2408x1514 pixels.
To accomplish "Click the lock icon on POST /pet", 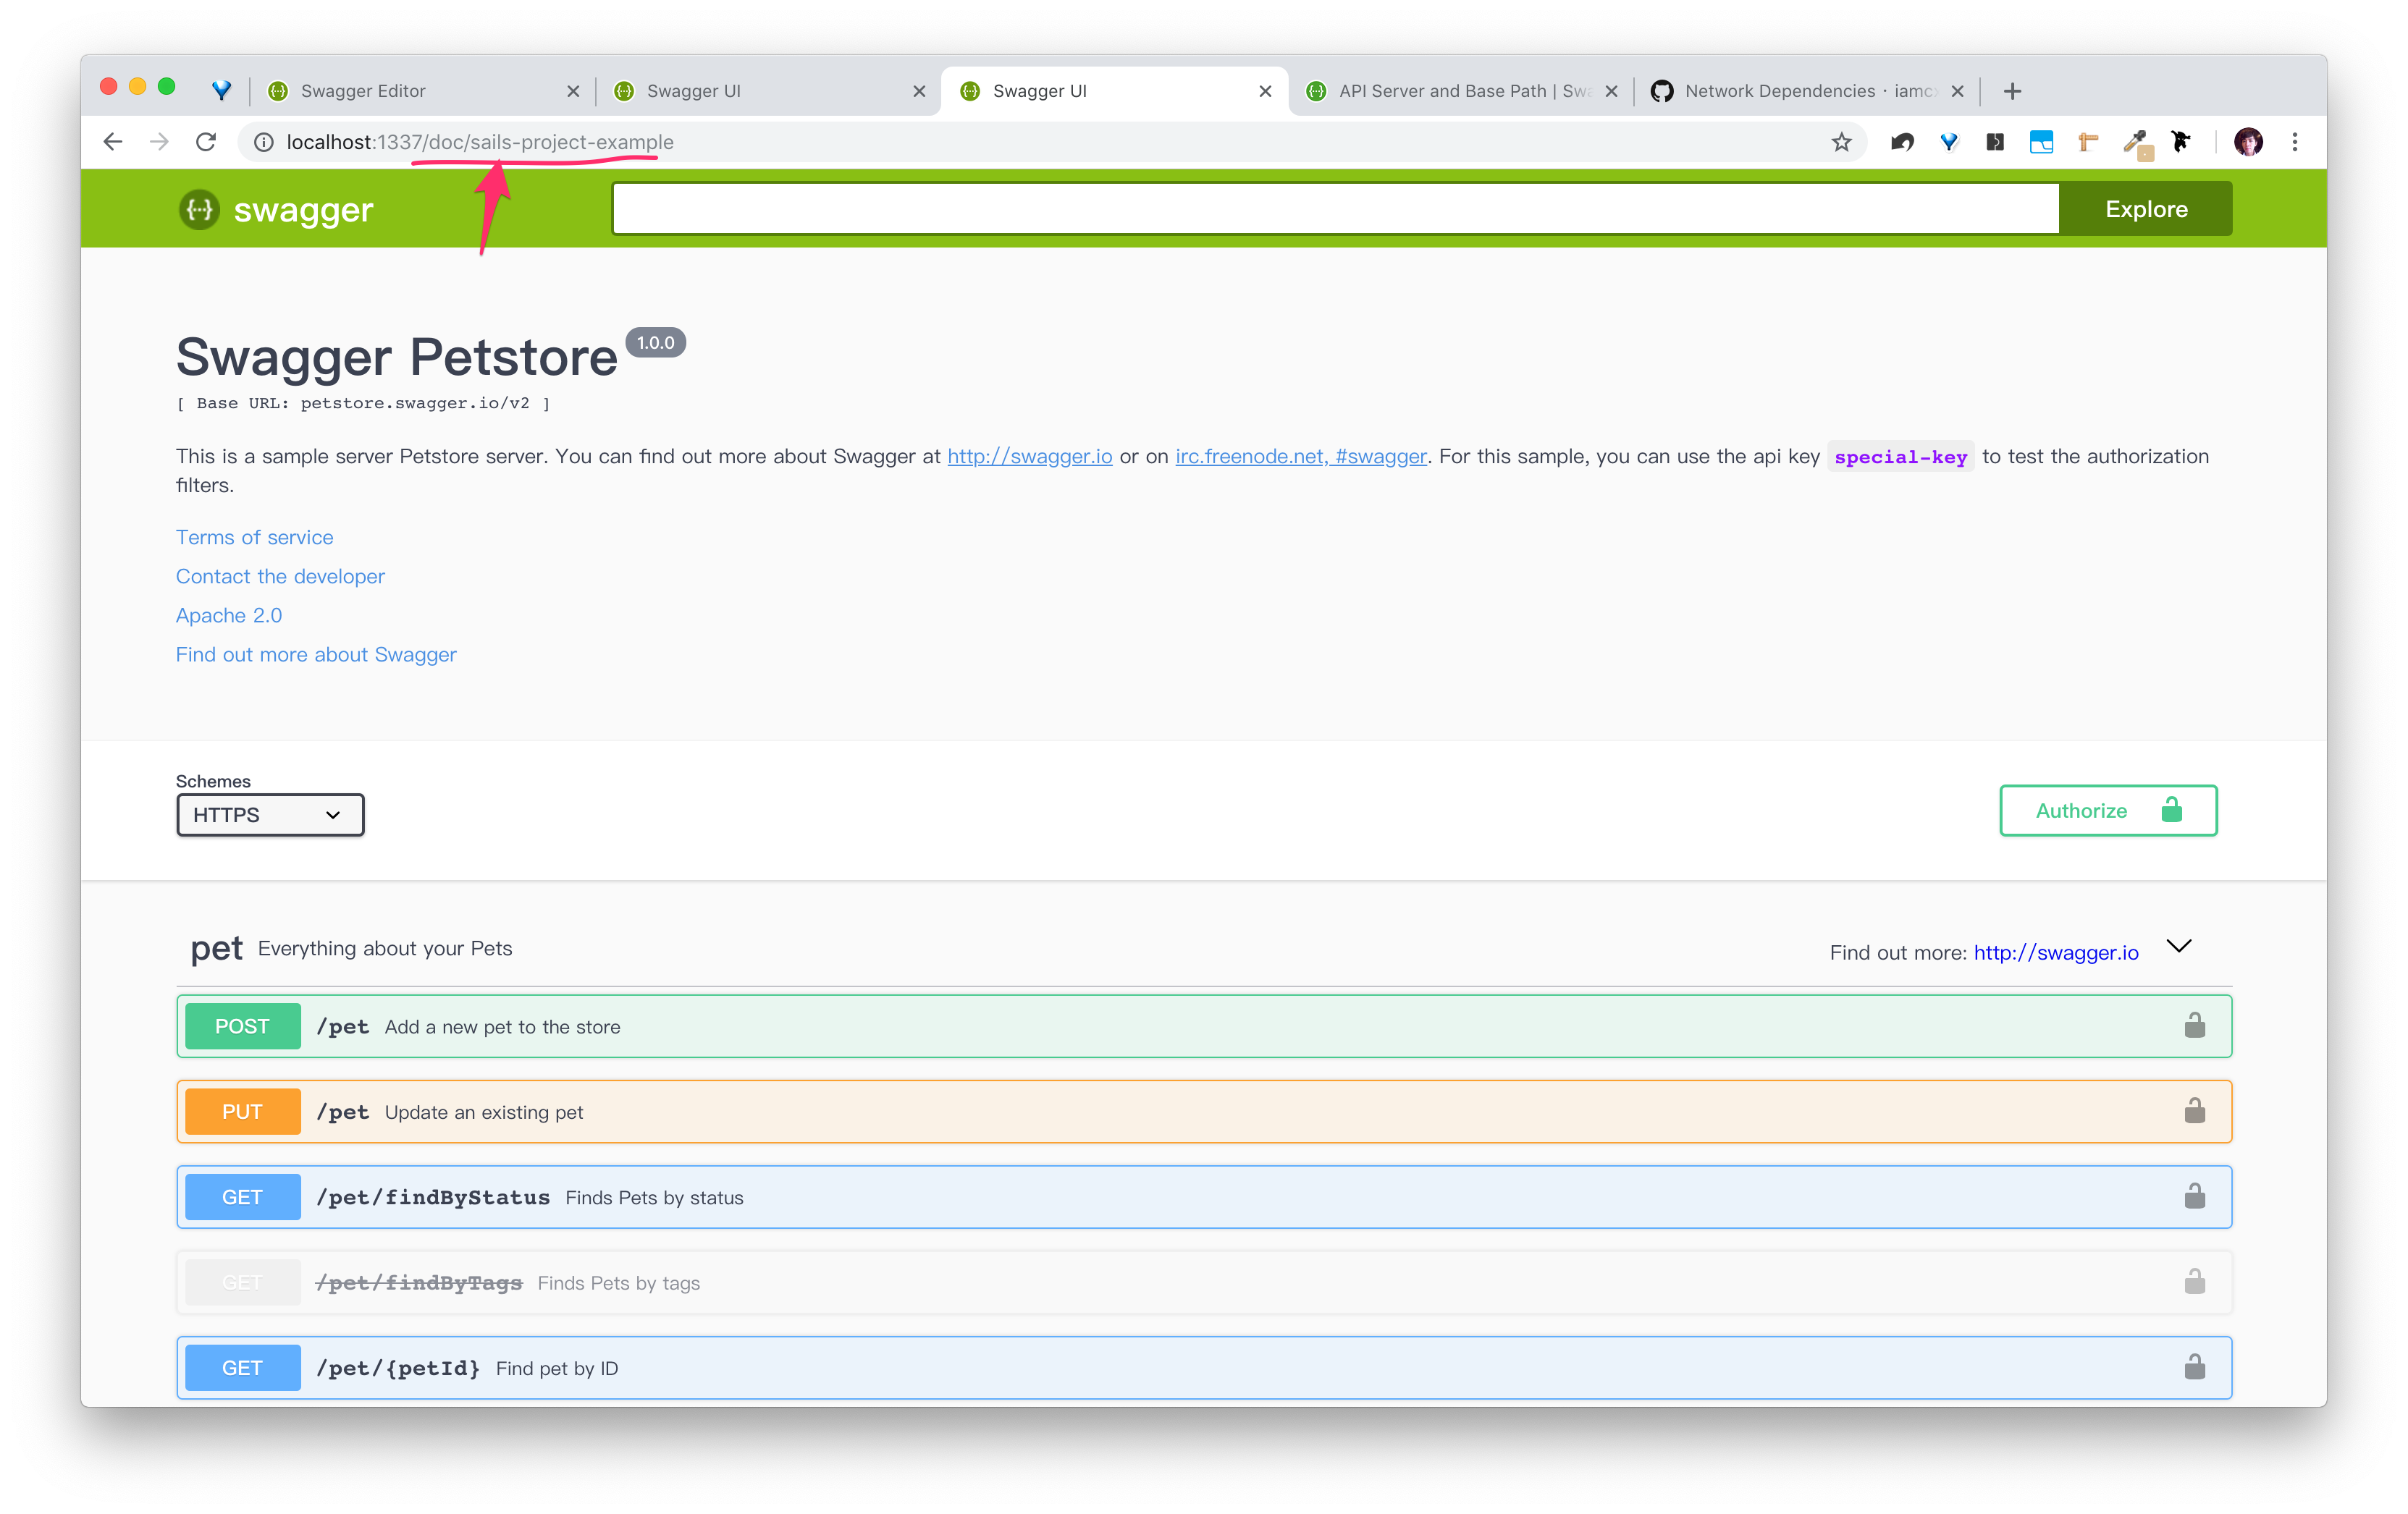I will click(x=2194, y=1025).
